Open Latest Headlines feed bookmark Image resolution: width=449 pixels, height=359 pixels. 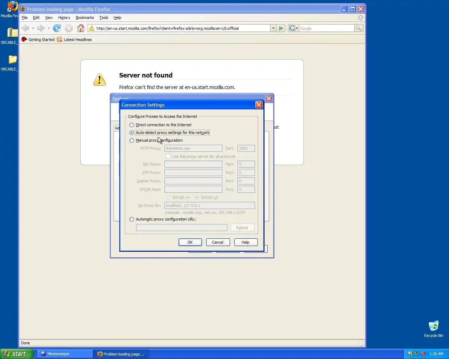74,40
